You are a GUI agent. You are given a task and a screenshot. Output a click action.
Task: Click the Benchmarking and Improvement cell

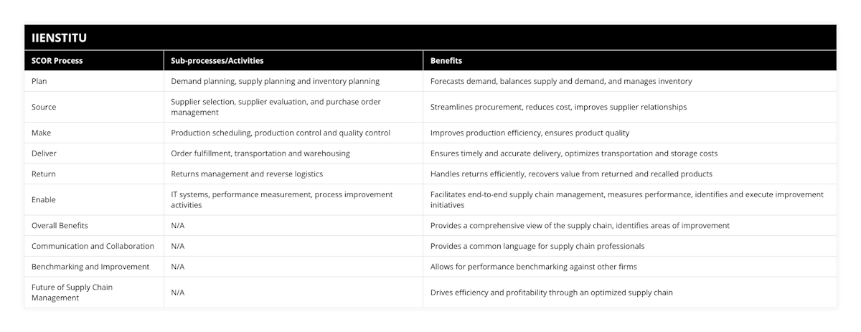tap(90, 267)
